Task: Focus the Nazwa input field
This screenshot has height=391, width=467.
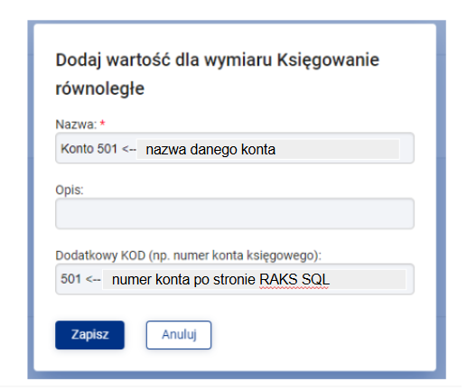Action: click(235, 148)
